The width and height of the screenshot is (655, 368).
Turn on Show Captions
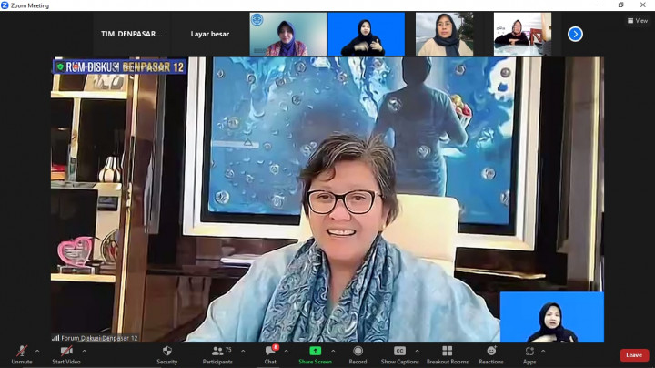coord(399,353)
